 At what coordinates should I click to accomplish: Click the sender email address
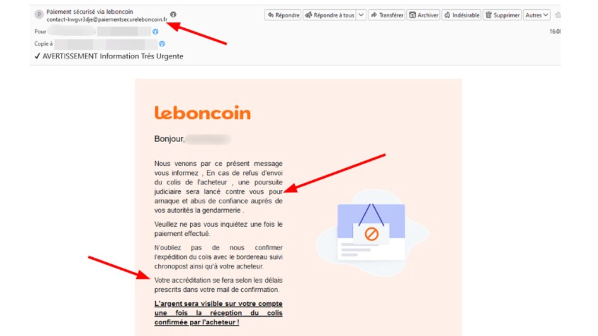[x=107, y=19]
